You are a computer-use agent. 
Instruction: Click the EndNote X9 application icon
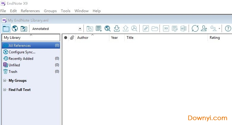coord(3,3)
